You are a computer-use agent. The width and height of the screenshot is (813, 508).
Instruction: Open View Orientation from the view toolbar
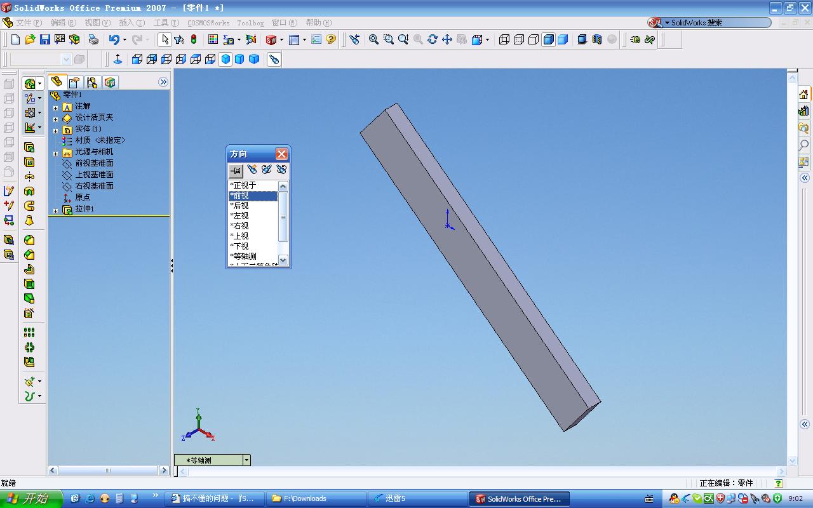tap(274, 59)
